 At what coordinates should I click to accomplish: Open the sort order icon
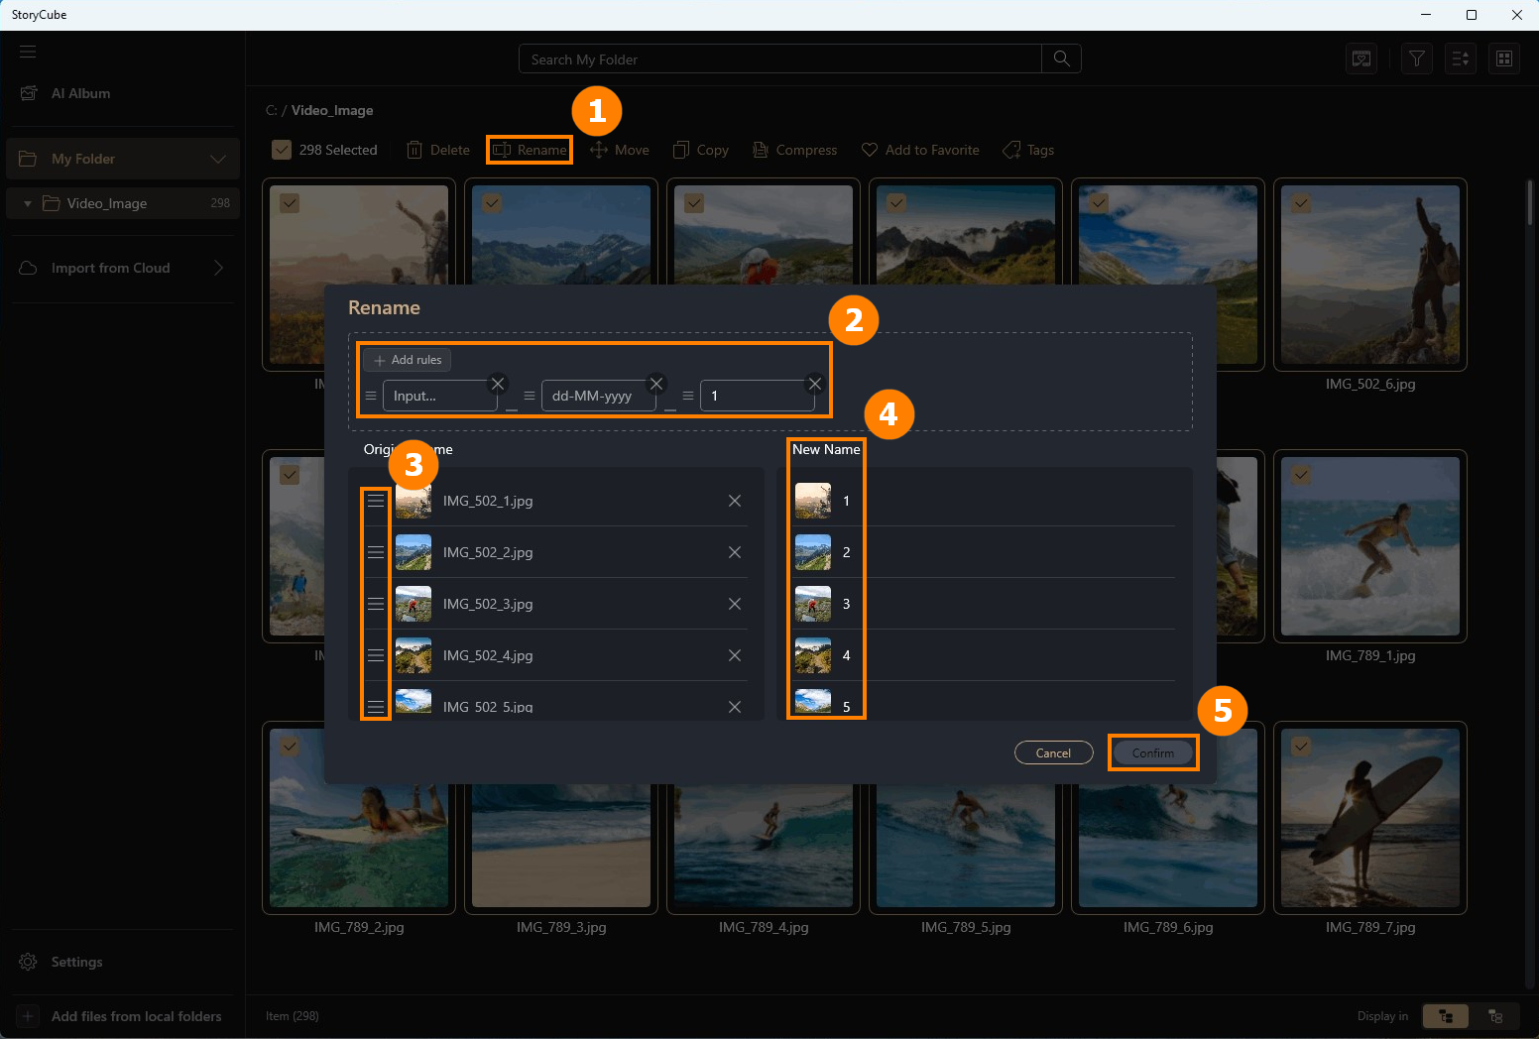(x=1461, y=58)
